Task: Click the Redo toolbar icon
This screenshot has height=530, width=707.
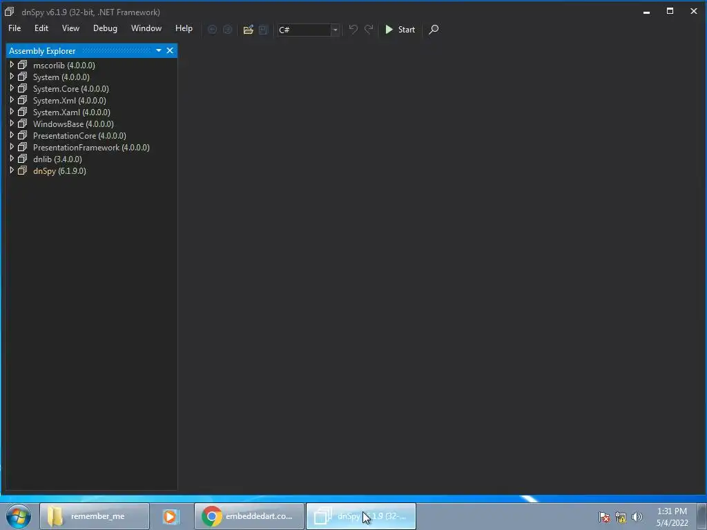Action: pyautogui.click(x=369, y=29)
